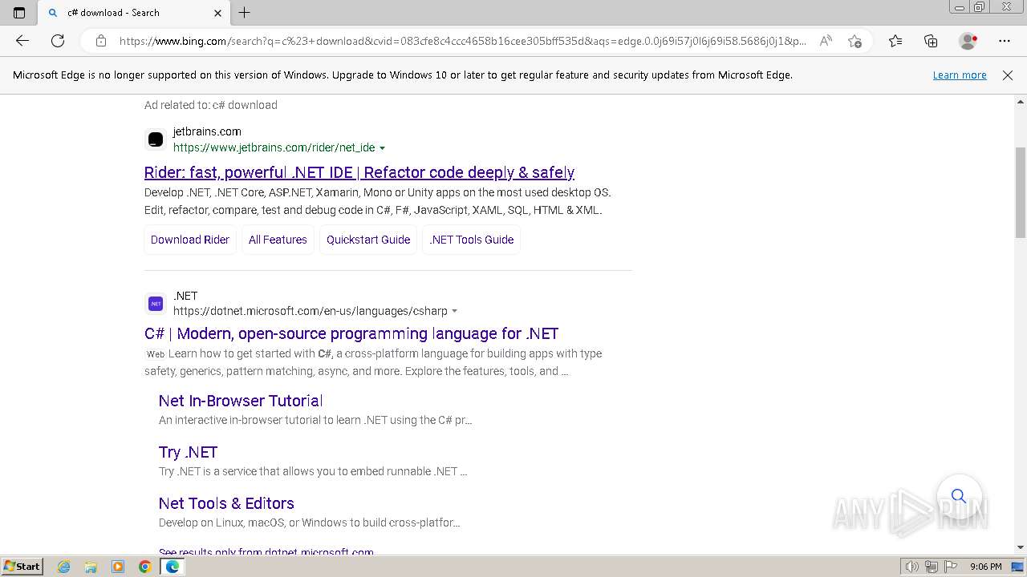Click 'Ad related to: c# download' text

(211, 105)
